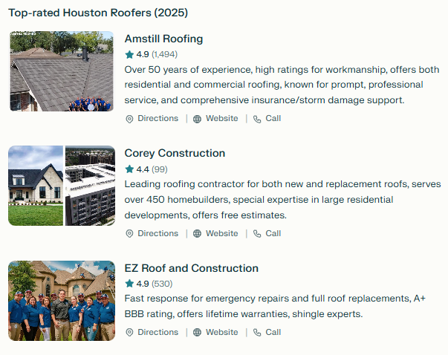This screenshot has width=448, height=355.
Task: Get Directions to Amstill Roofing
Action: click(158, 119)
